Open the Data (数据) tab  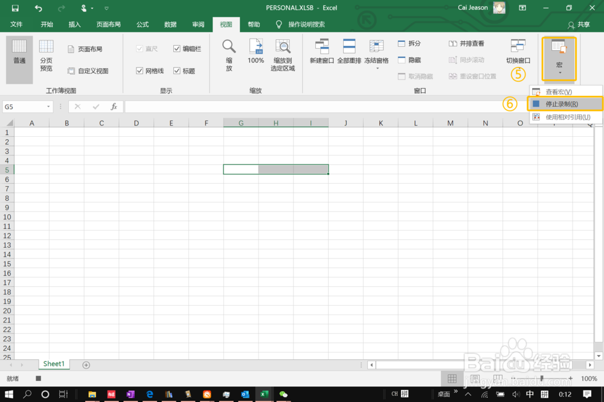coord(170,24)
